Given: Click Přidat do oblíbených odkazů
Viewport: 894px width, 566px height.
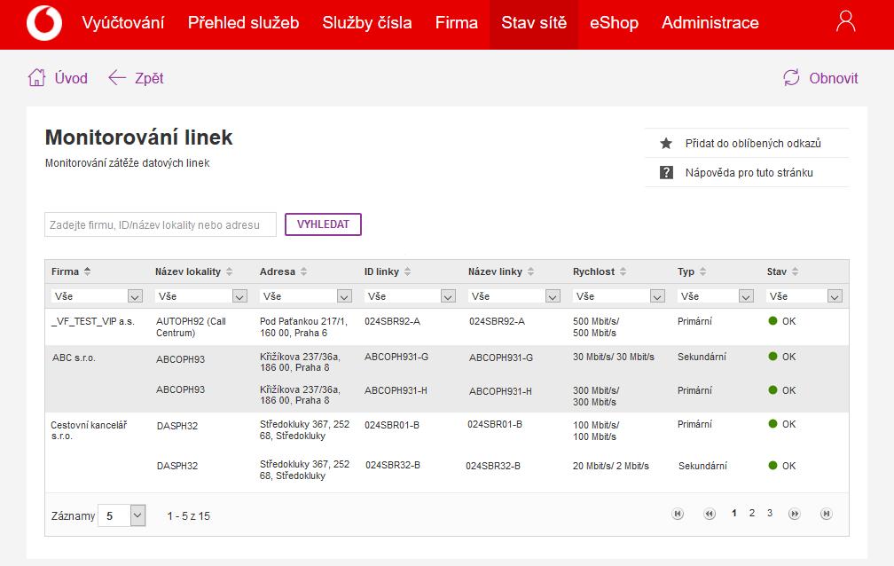Looking at the screenshot, I should coord(753,143).
